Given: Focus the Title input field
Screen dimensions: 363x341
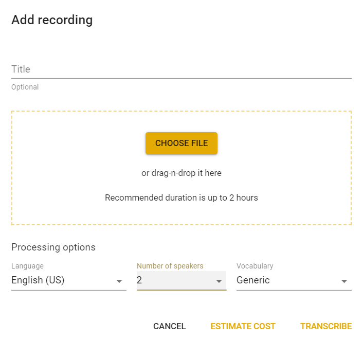Looking at the screenshot, I should coord(181,69).
